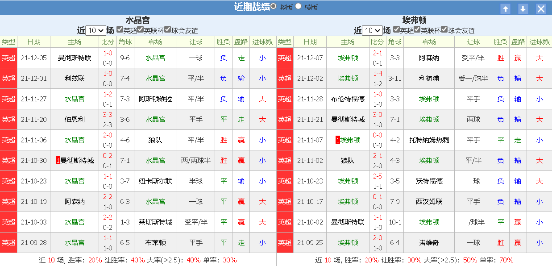Open 布伦特福德 team link

click(348, 99)
